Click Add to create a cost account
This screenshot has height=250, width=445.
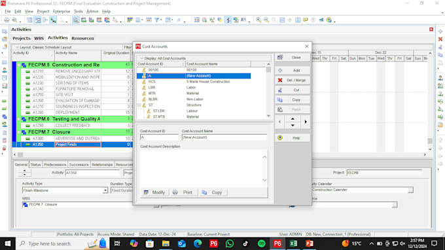click(x=293, y=71)
